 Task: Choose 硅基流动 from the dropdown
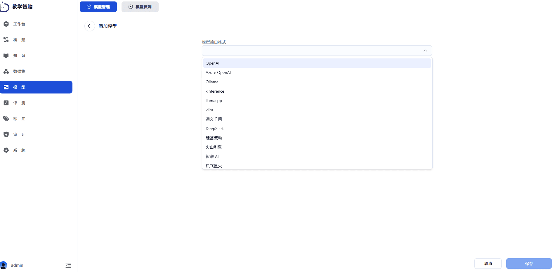(317, 138)
